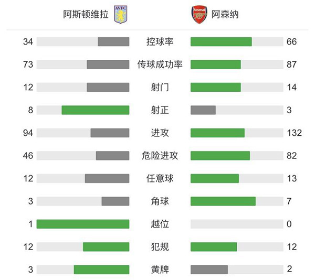Click Arsenal's gray 黄牌 bar
The height and width of the screenshot is (280, 315).
tap(209, 270)
